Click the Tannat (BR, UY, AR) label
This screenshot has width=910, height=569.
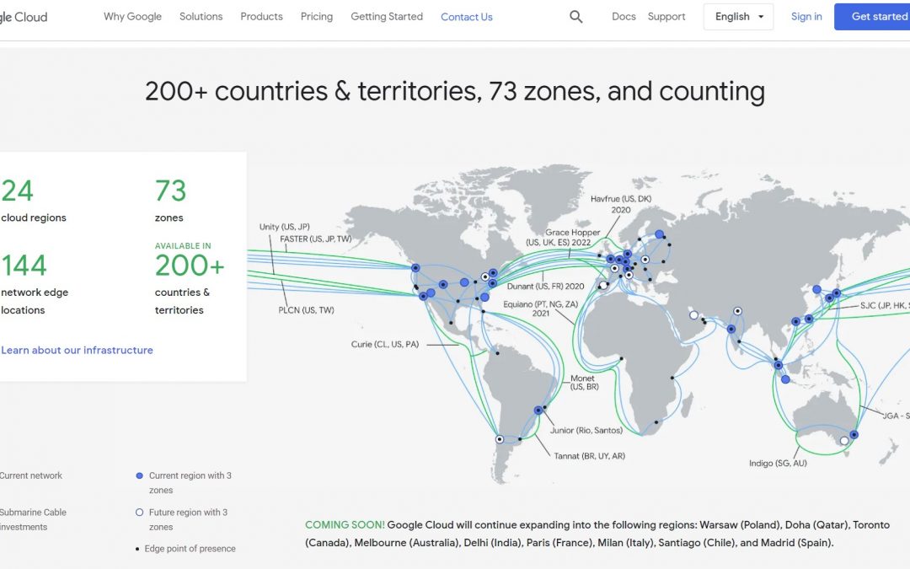coord(589,456)
